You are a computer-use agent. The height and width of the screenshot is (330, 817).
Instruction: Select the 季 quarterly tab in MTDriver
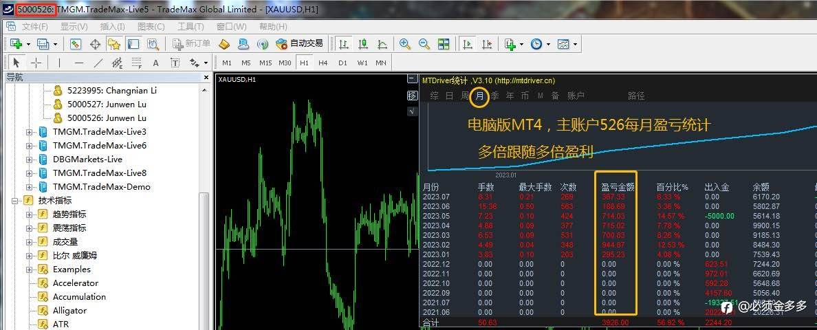pyautogui.click(x=494, y=96)
